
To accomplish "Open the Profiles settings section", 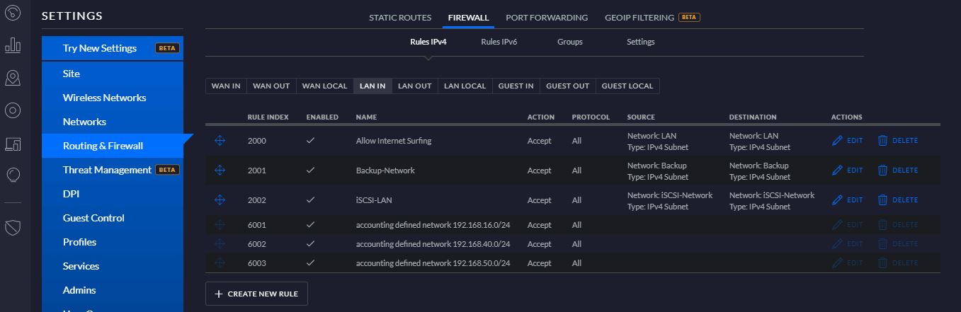I will [x=113, y=242].
